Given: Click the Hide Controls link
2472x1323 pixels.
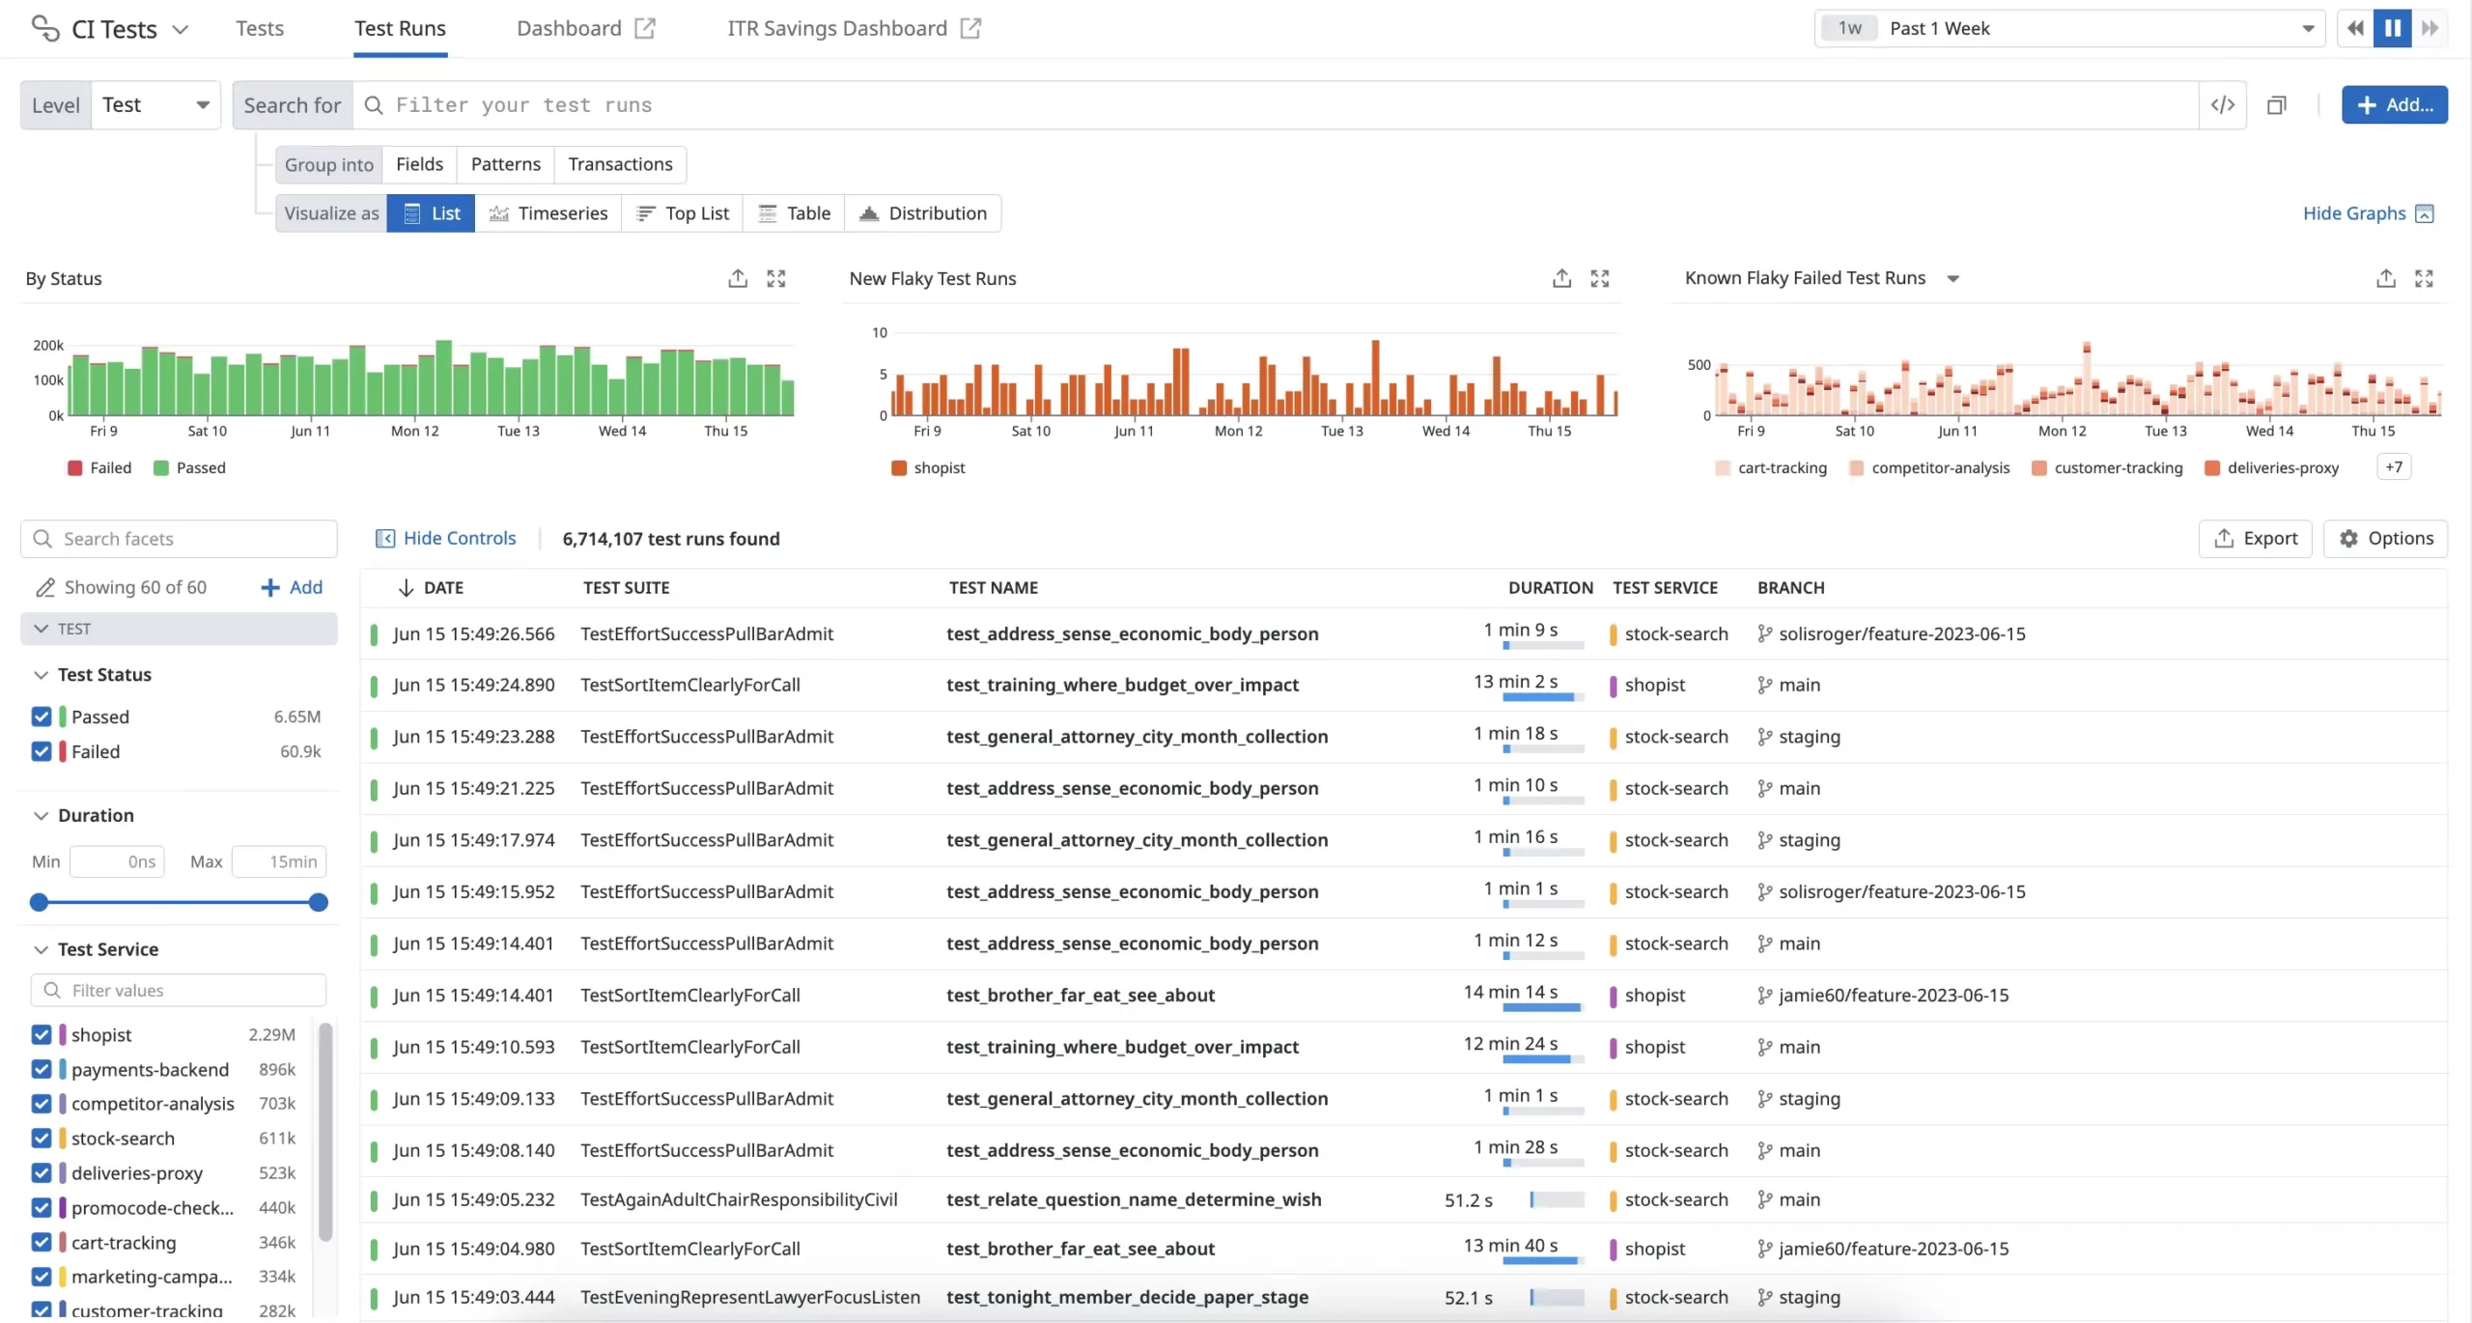Looking at the screenshot, I should tap(460, 538).
